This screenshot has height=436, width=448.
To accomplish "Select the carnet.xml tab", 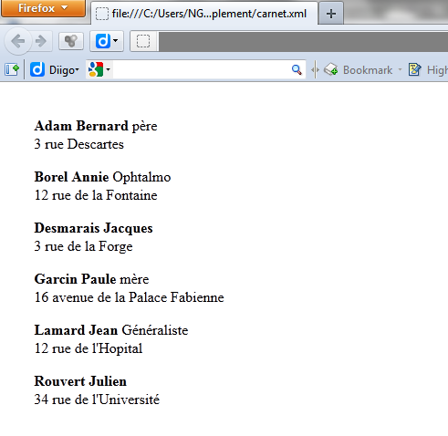I will (x=204, y=14).
